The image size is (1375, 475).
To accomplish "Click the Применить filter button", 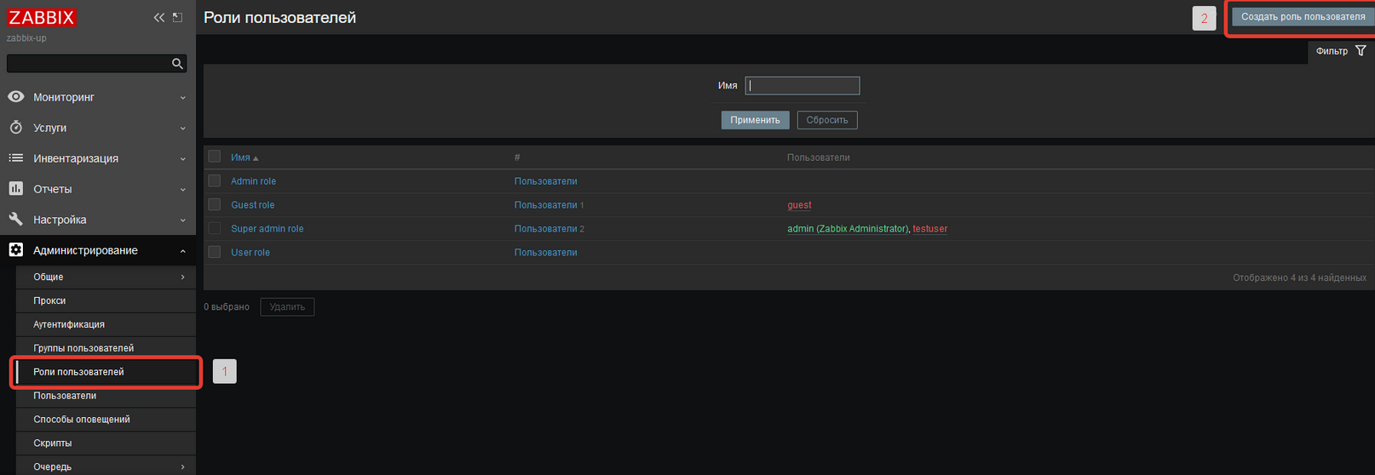I will tap(755, 120).
